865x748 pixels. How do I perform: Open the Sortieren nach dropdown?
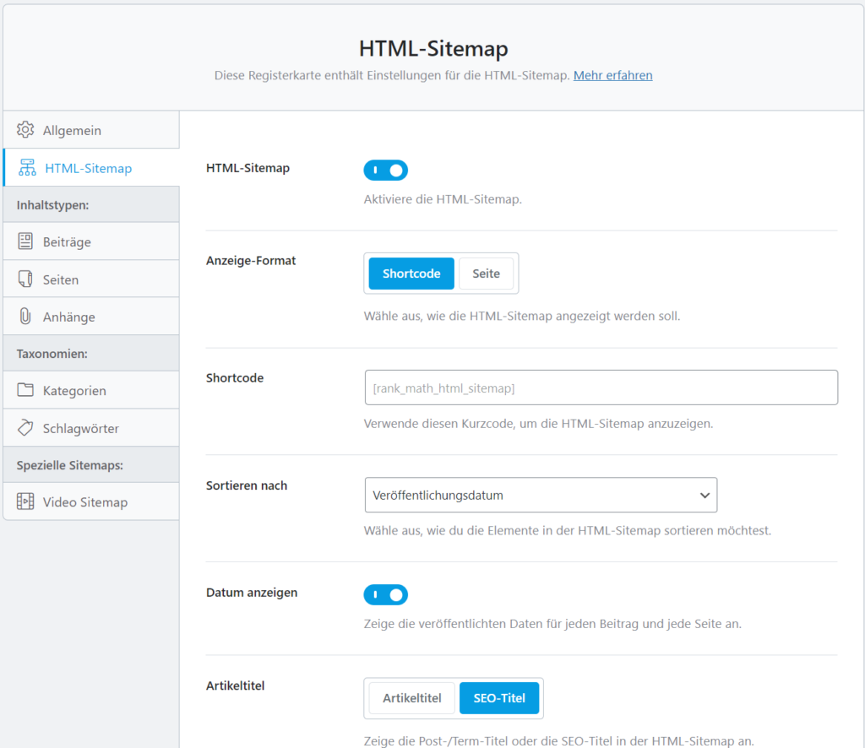[540, 496]
